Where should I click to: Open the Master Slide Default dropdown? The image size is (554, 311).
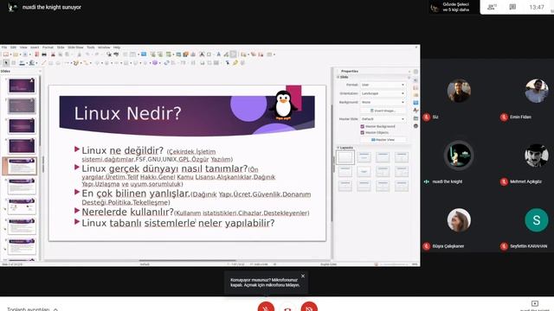[x=383, y=119]
